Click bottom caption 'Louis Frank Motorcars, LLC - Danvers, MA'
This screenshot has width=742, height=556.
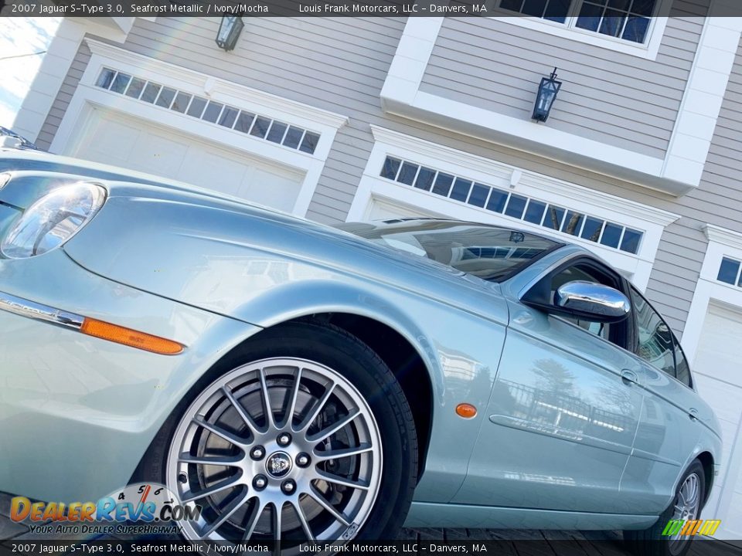tap(393, 548)
